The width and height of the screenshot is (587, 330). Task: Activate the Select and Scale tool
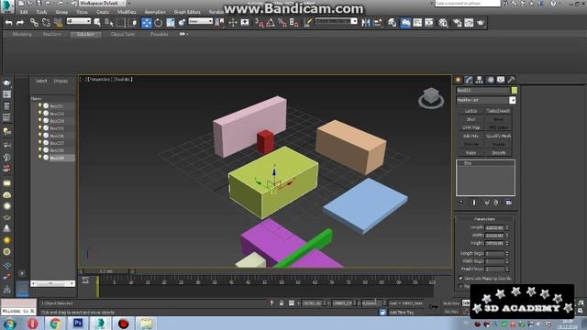click(x=171, y=23)
